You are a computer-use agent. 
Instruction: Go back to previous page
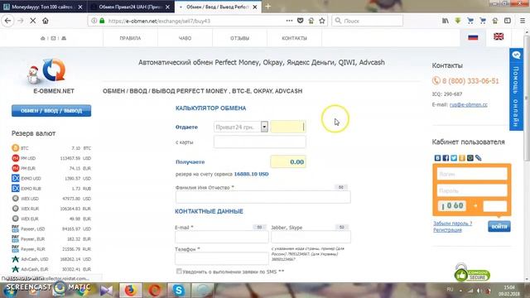(x=7, y=21)
